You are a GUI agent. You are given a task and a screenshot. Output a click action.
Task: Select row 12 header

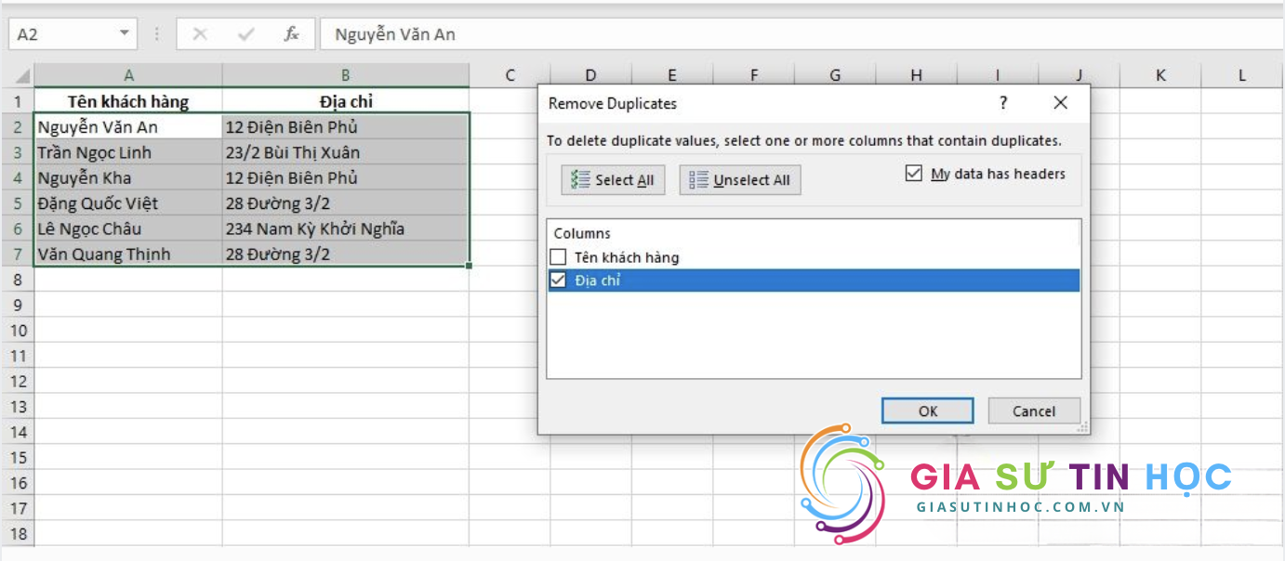[18, 381]
